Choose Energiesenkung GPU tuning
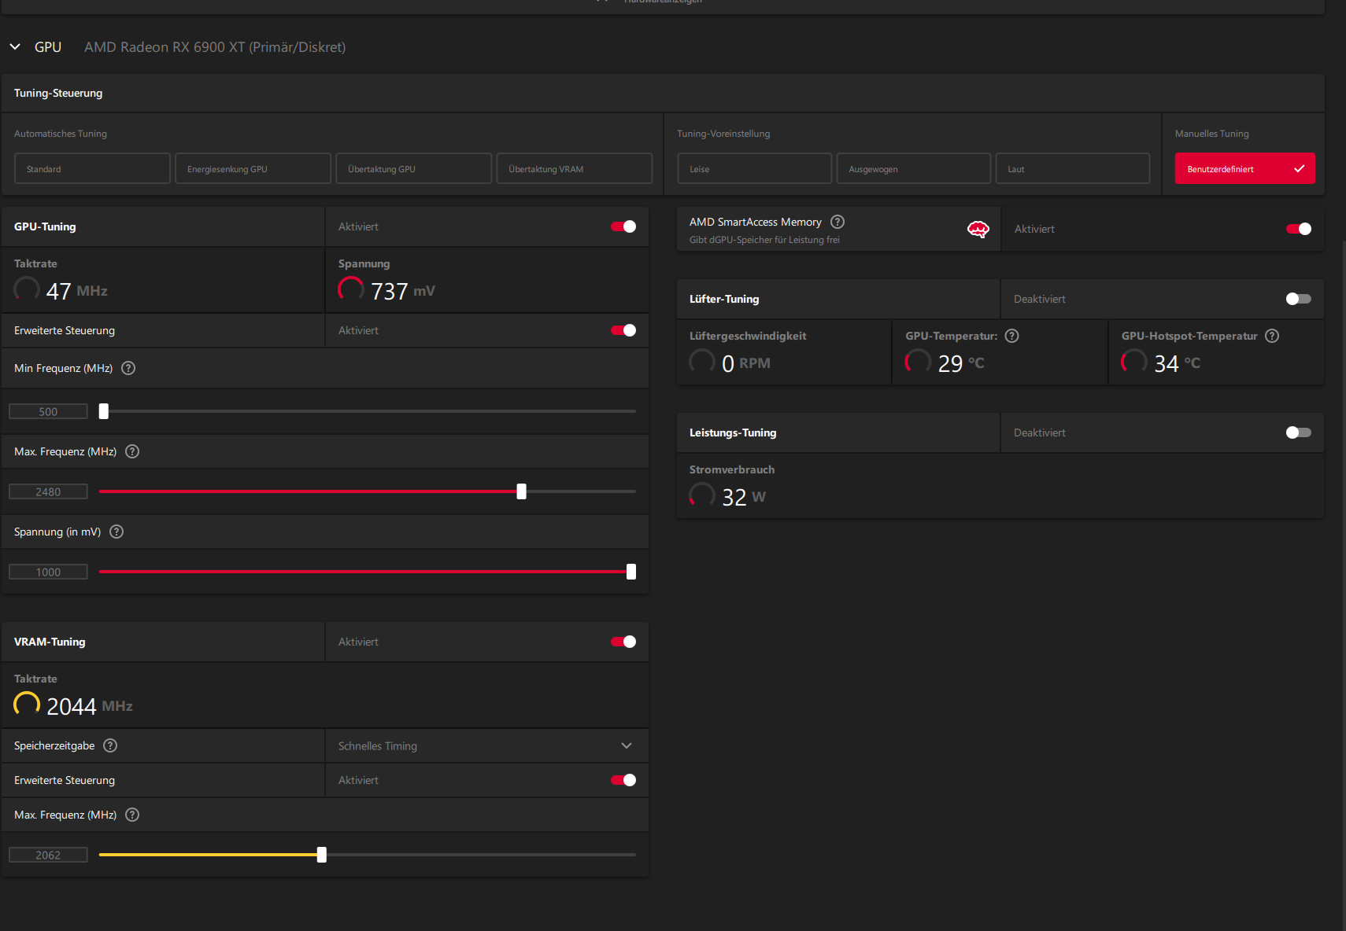 pyautogui.click(x=253, y=168)
